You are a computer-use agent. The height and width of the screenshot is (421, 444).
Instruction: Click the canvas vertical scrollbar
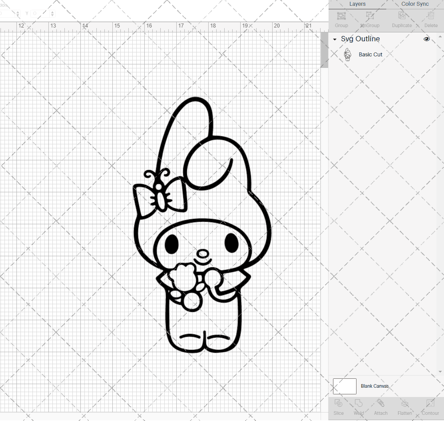(324, 49)
